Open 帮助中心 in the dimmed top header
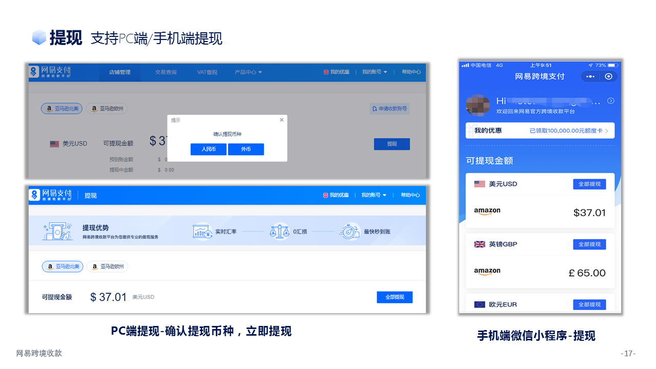 point(411,72)
